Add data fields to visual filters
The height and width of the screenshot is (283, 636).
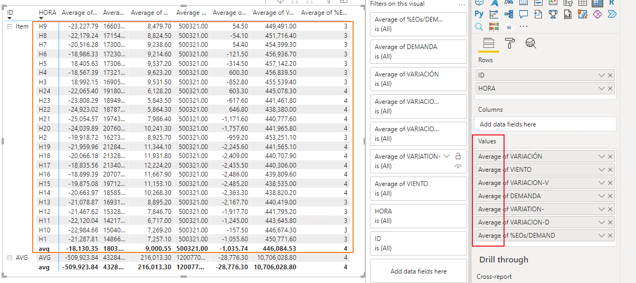[418, 271]
